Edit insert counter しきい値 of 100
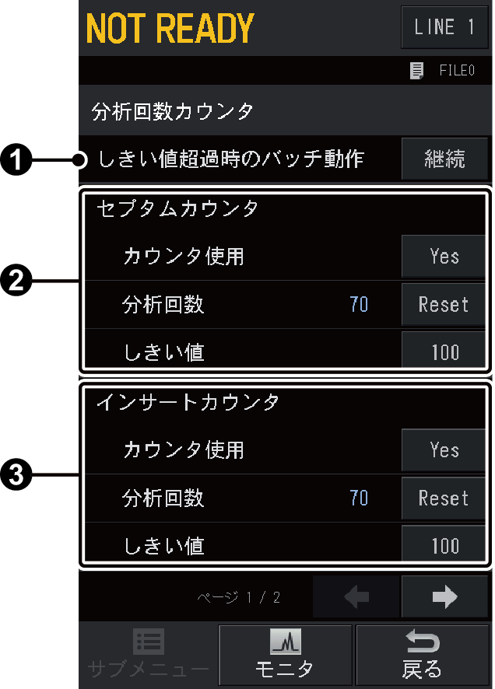The width and height of the screenshot is (495, 689). pyautogui.click(x=444, y=544)
